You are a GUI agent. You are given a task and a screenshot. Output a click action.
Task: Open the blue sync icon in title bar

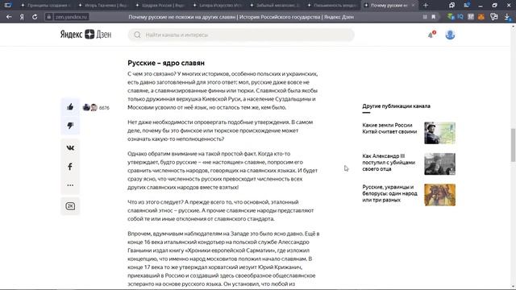click(x=467, y=6)
